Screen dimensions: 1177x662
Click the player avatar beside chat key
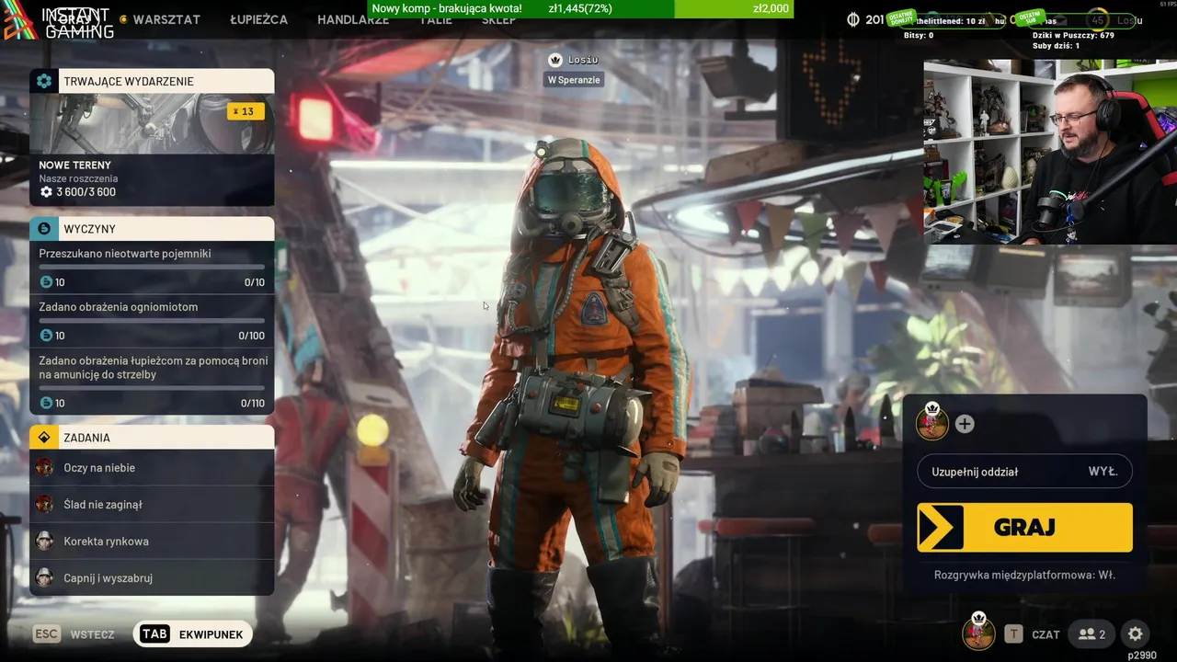pyautogui.click(x=978, y=633)
